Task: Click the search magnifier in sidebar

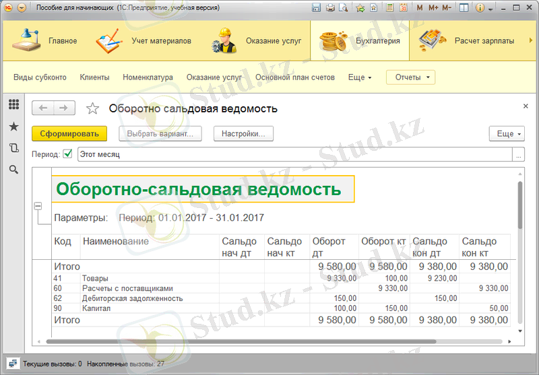Action: tap(13, 170)
